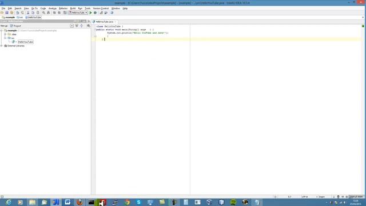Click the Save All toolbar icon
Viewport: 366px width, 206px height.
click(x=7, y=13)
